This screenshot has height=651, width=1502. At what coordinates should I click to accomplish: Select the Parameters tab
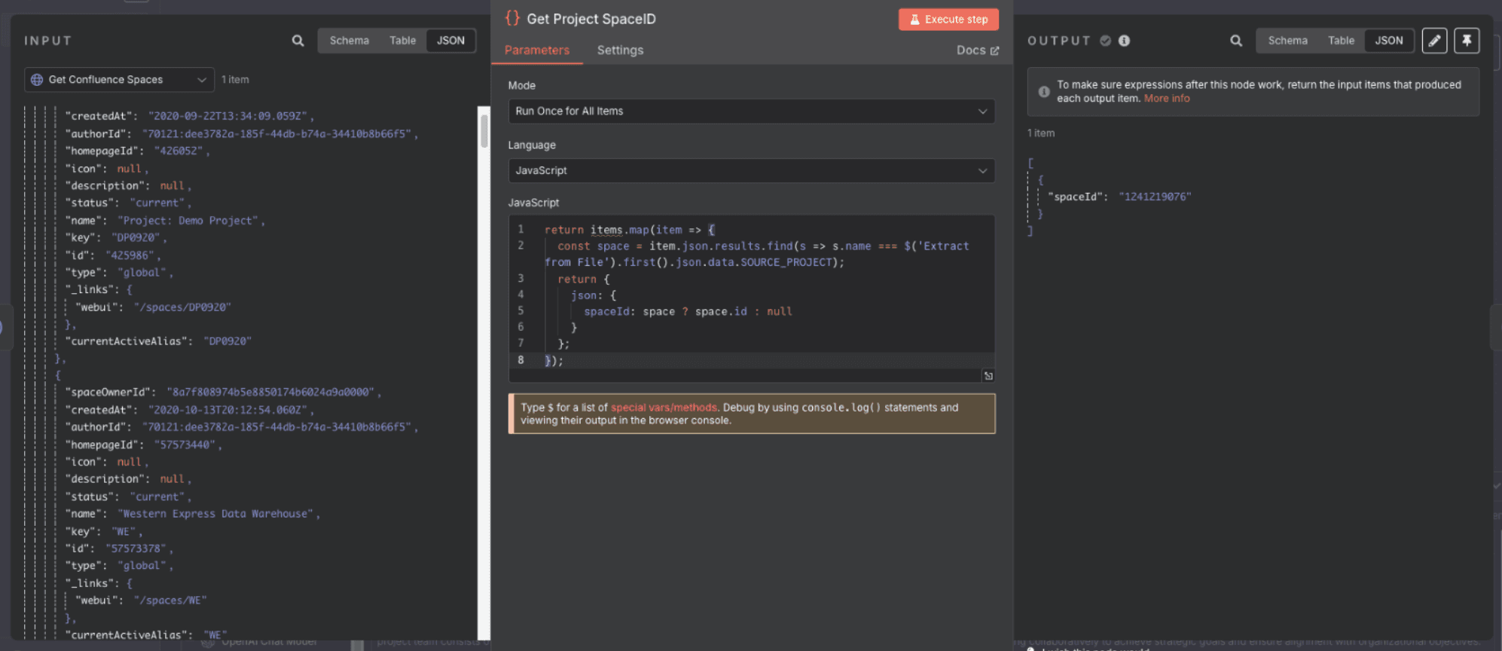[x=537, y=50]
